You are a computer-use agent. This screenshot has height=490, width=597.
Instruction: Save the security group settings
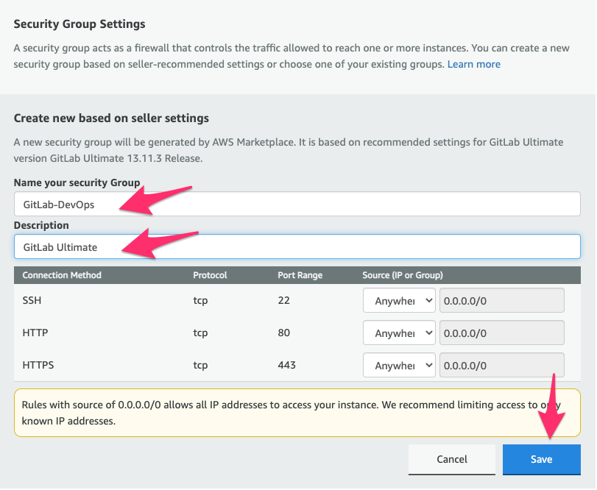pyautogui.click(x=541, y=459)
